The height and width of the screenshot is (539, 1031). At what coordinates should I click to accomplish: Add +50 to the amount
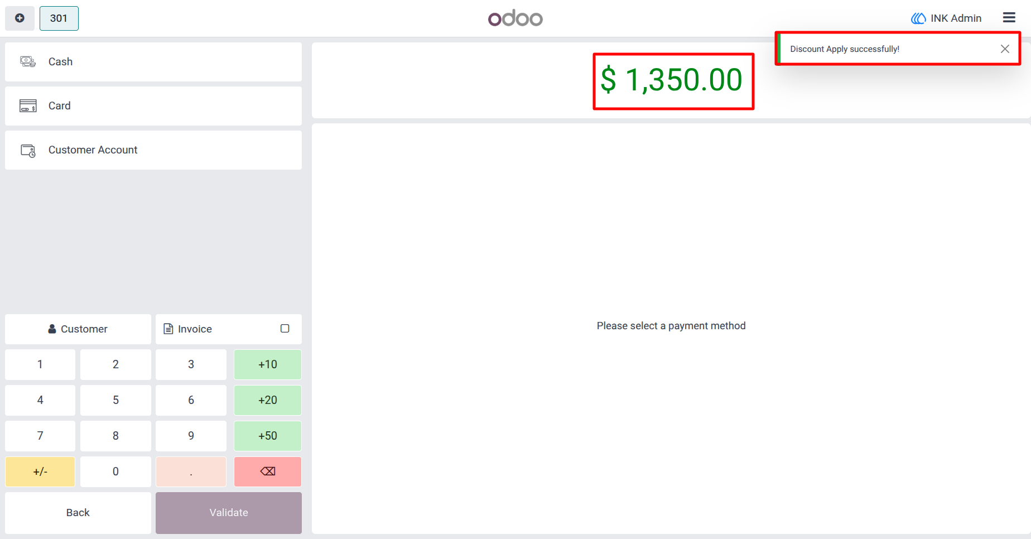pyautogui.click(x=268, y=436)
